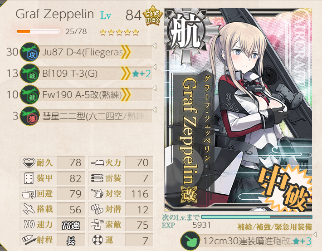Click the 対空 anti-air gun icon
The width and height of the screenshot is (322, 251).
coord(97,194)
